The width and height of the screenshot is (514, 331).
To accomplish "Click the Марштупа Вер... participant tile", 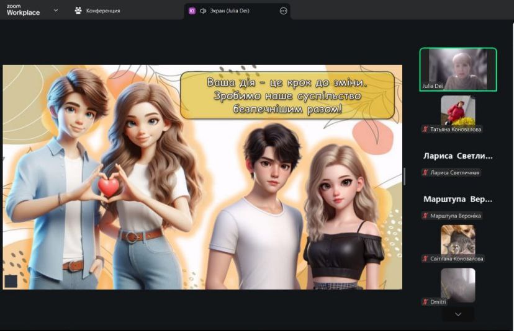I will (458, 200).
